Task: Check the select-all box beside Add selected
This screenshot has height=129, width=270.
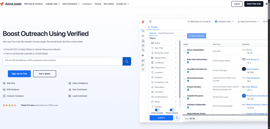Action: coord(185,36)
